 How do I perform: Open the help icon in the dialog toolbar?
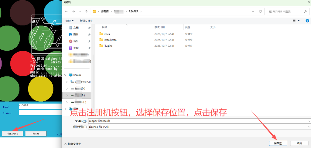[x=307, y=21]
